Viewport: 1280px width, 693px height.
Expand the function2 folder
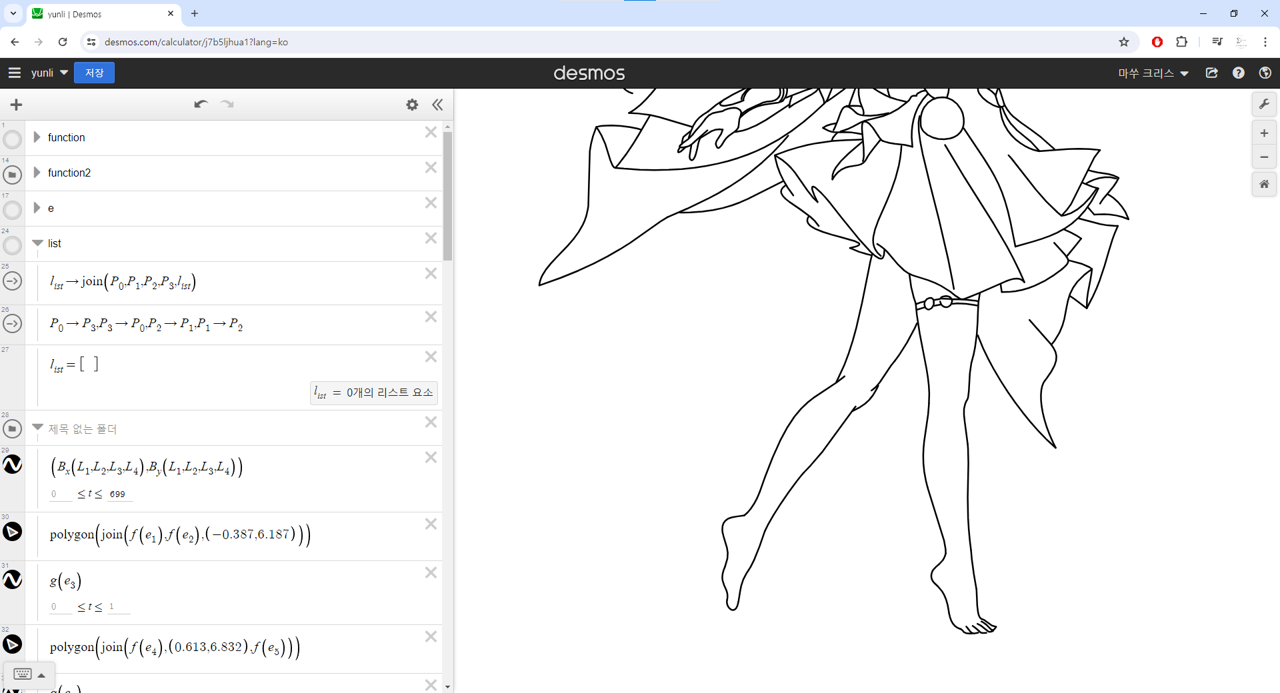coord(37,173)
